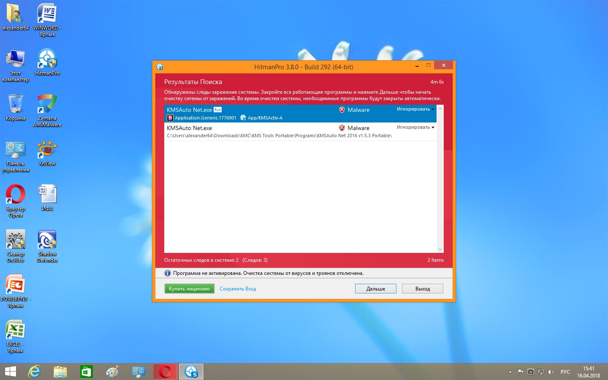Open File Explorer from the taskbar

(60, 372)
